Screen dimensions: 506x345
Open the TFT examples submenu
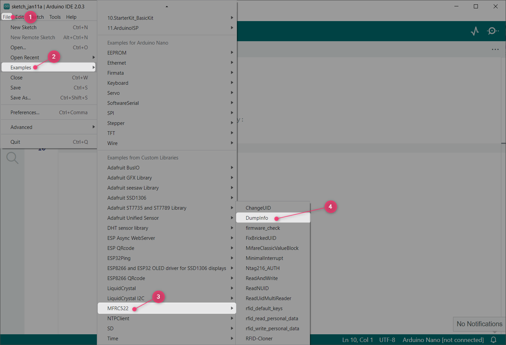tap(167, 133)
